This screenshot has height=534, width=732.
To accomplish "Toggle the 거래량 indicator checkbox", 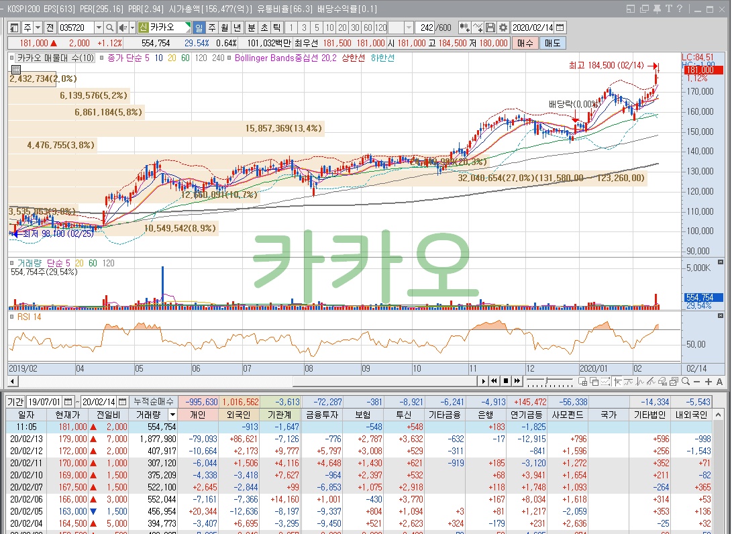I will pos(12,263).
